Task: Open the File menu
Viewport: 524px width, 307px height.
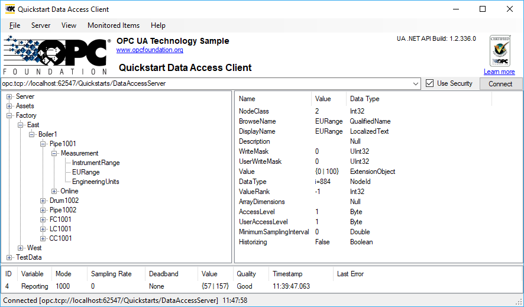Action: click(x=15, y=25)
